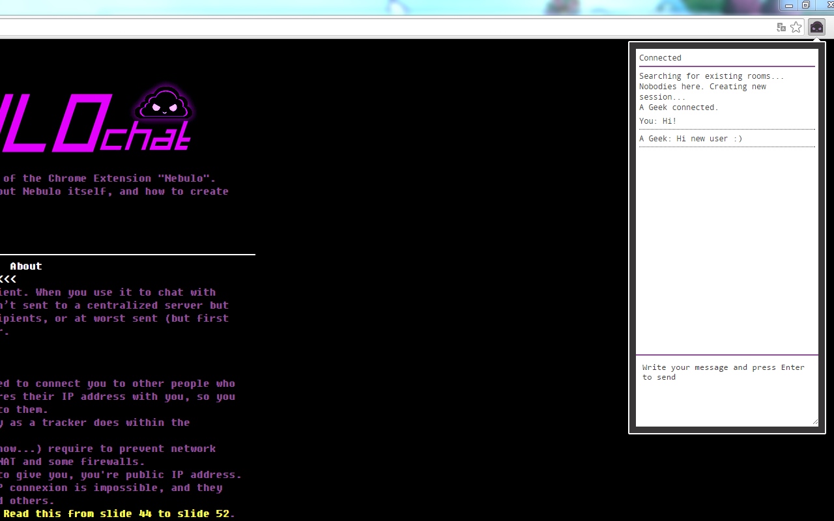Click the 'Searching for existing rooms...' log line
The width and height of the screenshot is (834, 521).
(x=711, y=76)
